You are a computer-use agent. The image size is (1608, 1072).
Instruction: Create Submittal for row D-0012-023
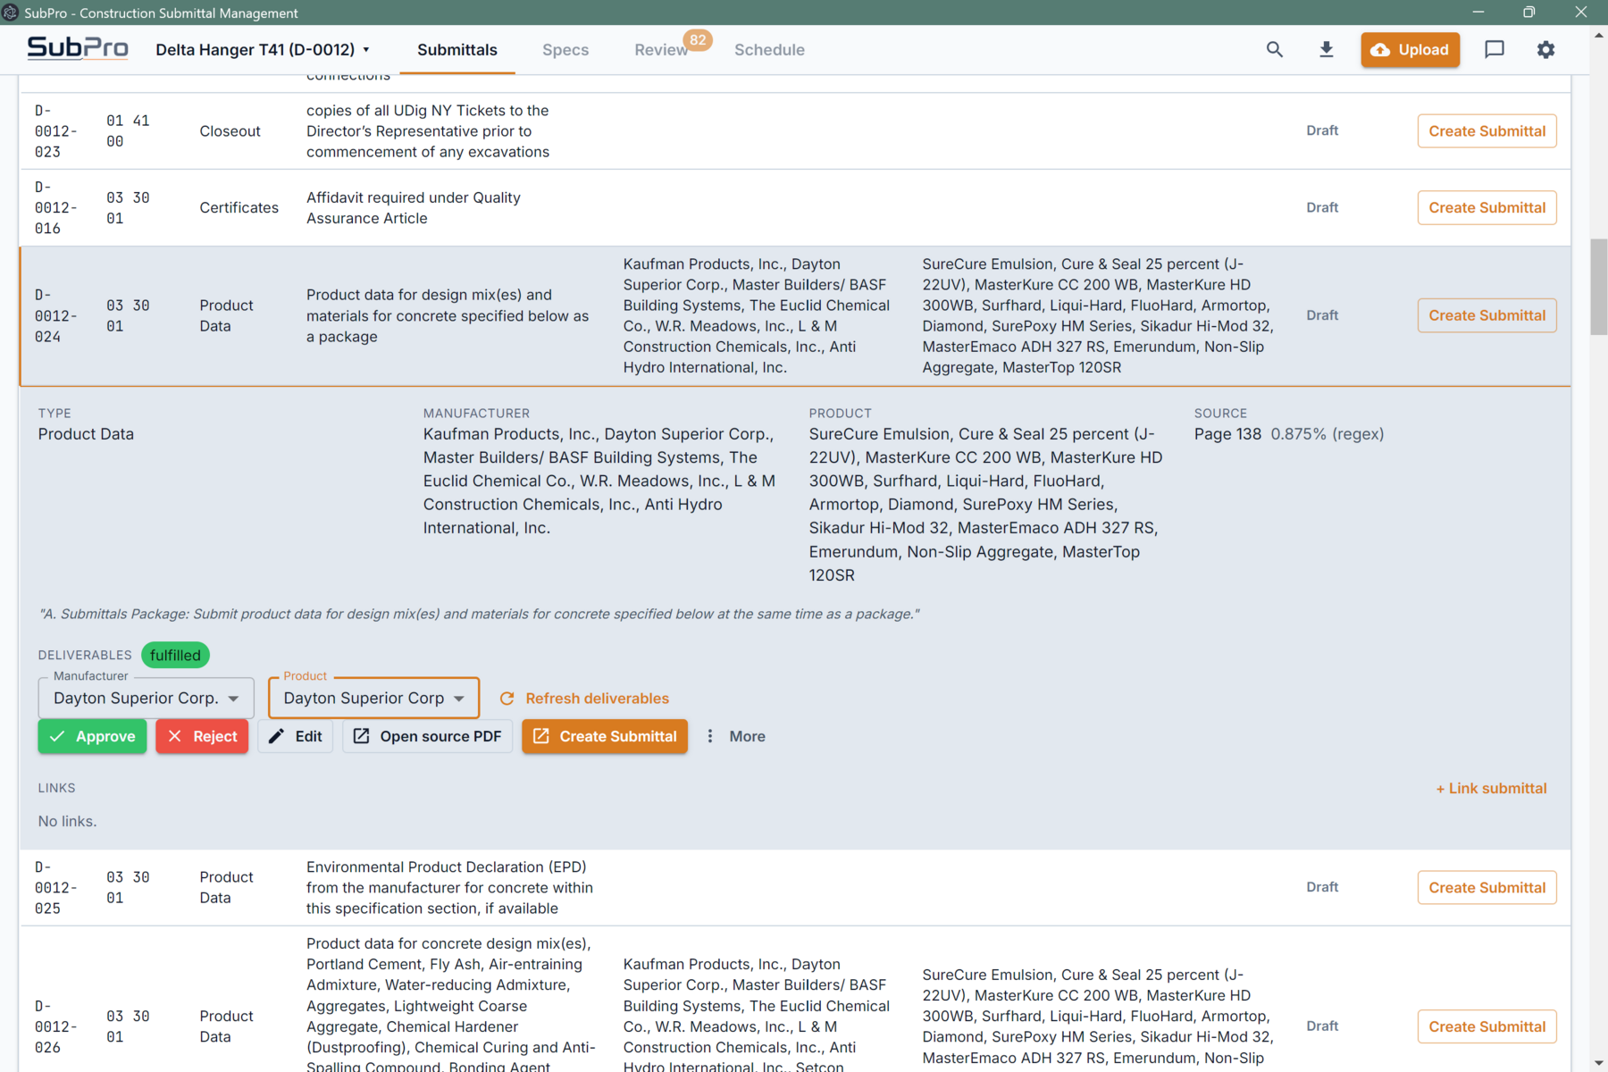[1487, 131]
